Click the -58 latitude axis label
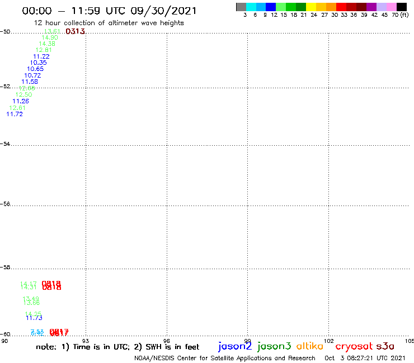 [x=5, y=268]
